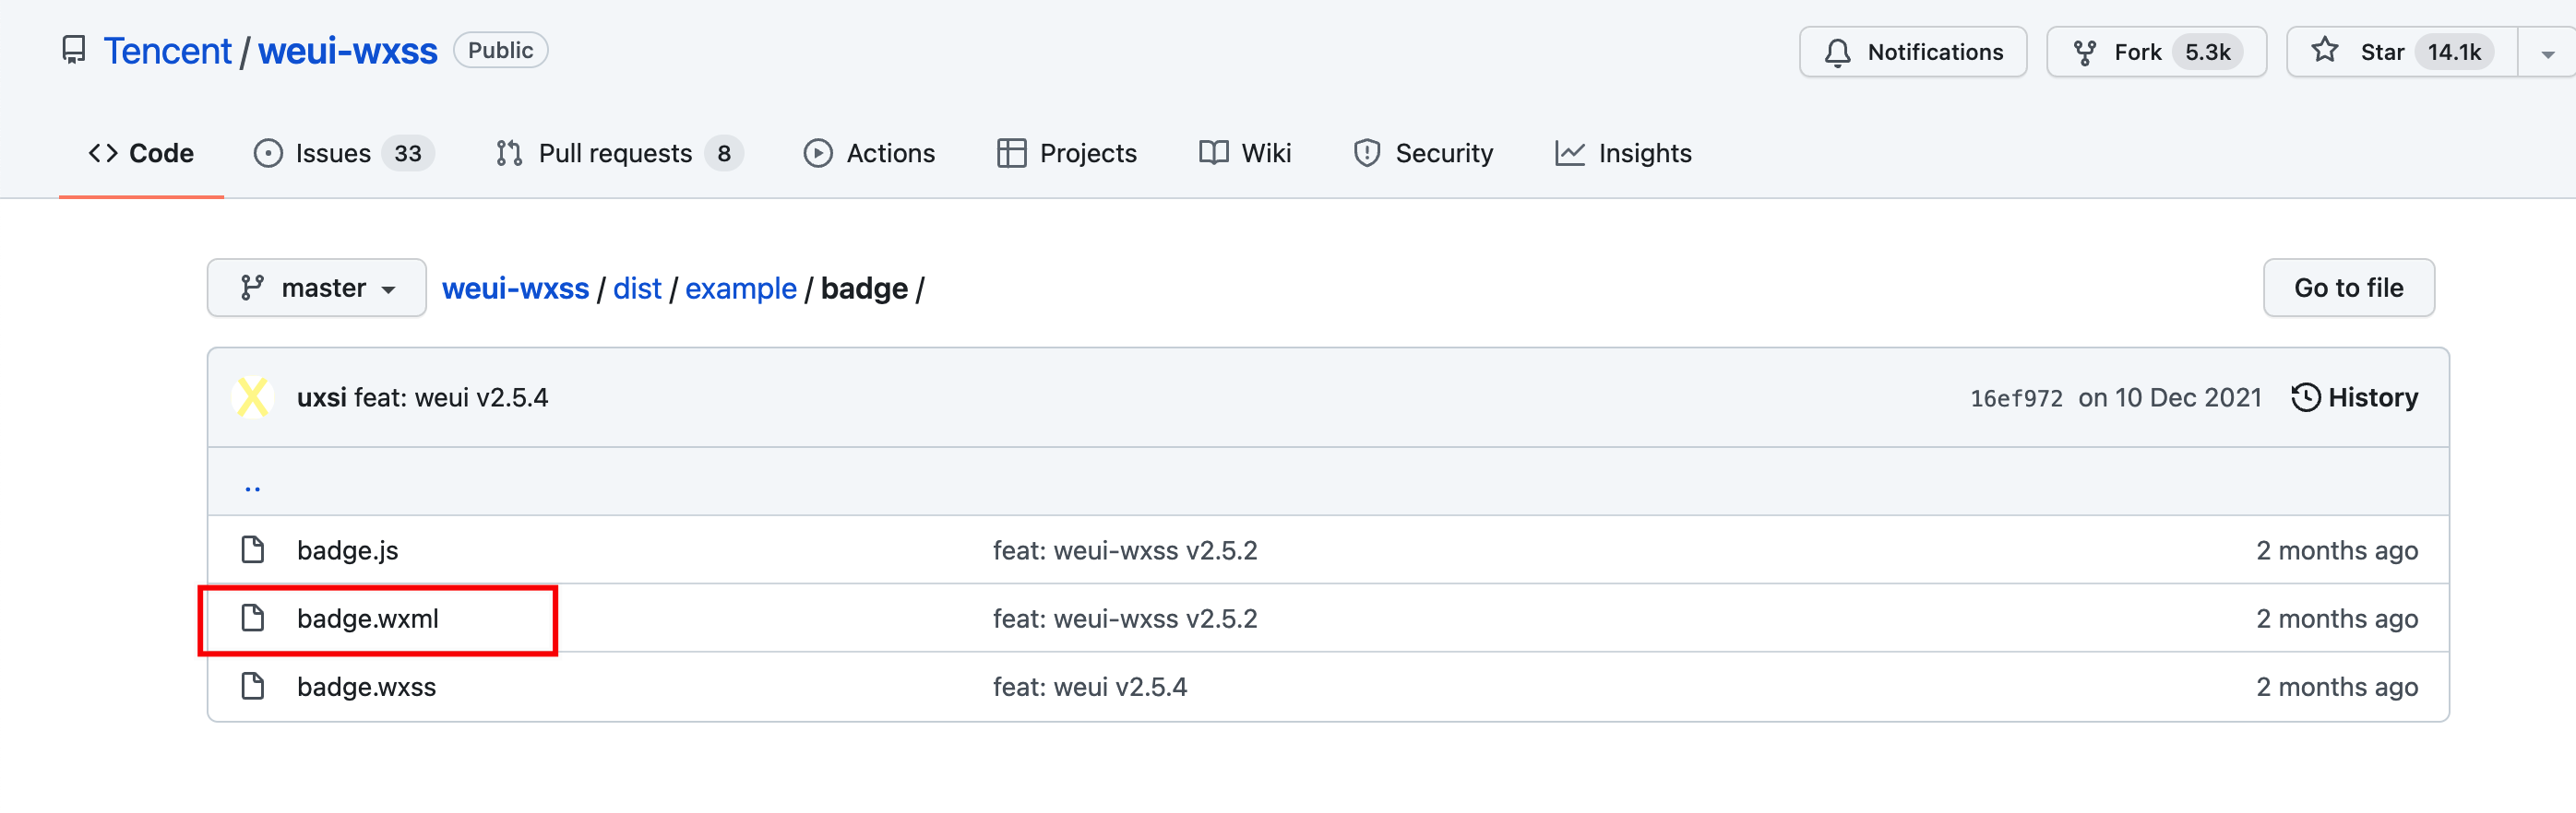Screen dimensions: 2576x813
Task: Open the uxsi author link
Action: click(x=321, y=397)
